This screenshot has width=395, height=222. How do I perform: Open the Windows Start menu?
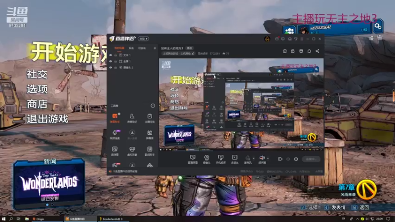coord(3,219)
